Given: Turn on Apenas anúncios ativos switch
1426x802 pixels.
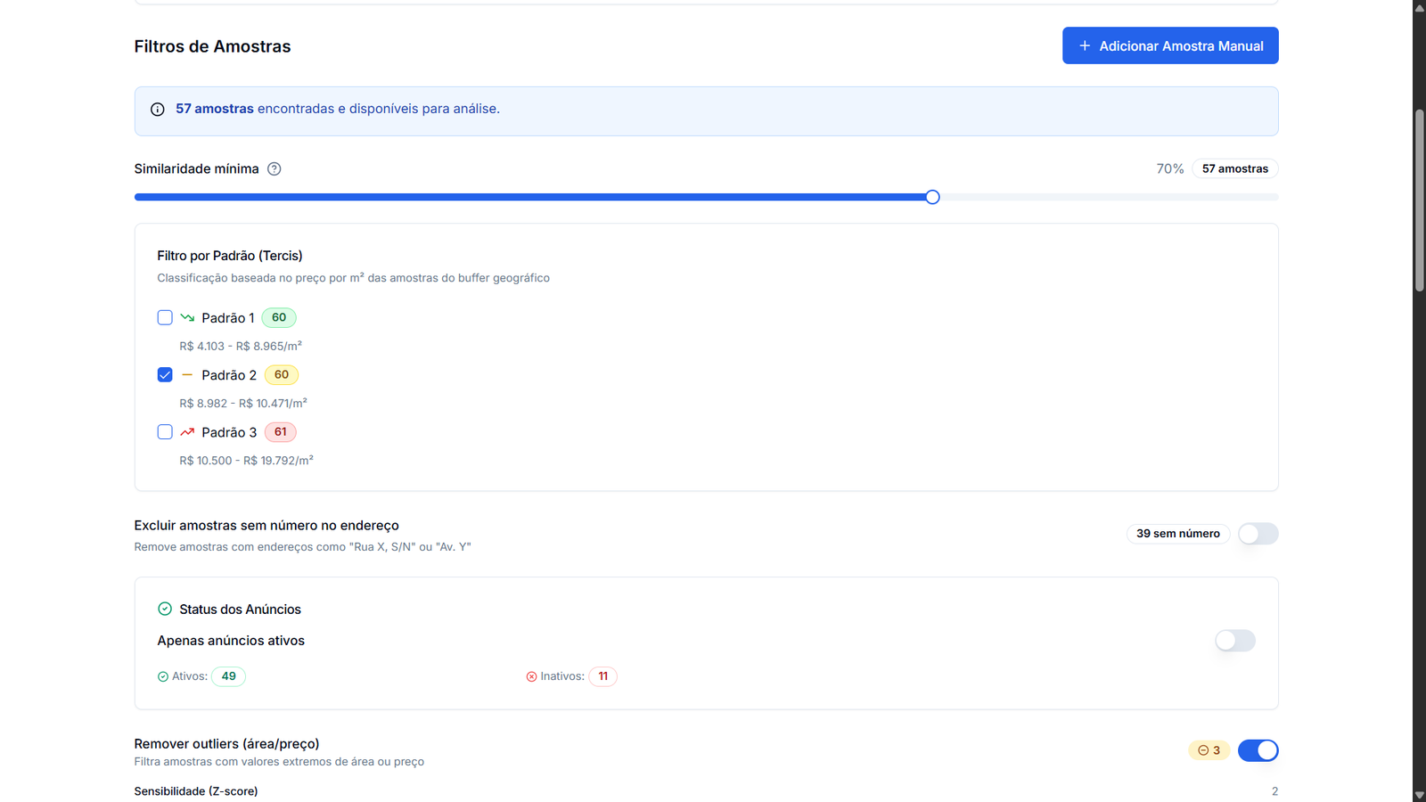Looking at the screenshot, I should (x=1234, y=641).
